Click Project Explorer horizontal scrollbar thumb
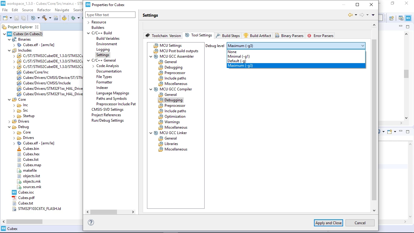This screenshot has width=414, height=233. click(x=25, y=222)
